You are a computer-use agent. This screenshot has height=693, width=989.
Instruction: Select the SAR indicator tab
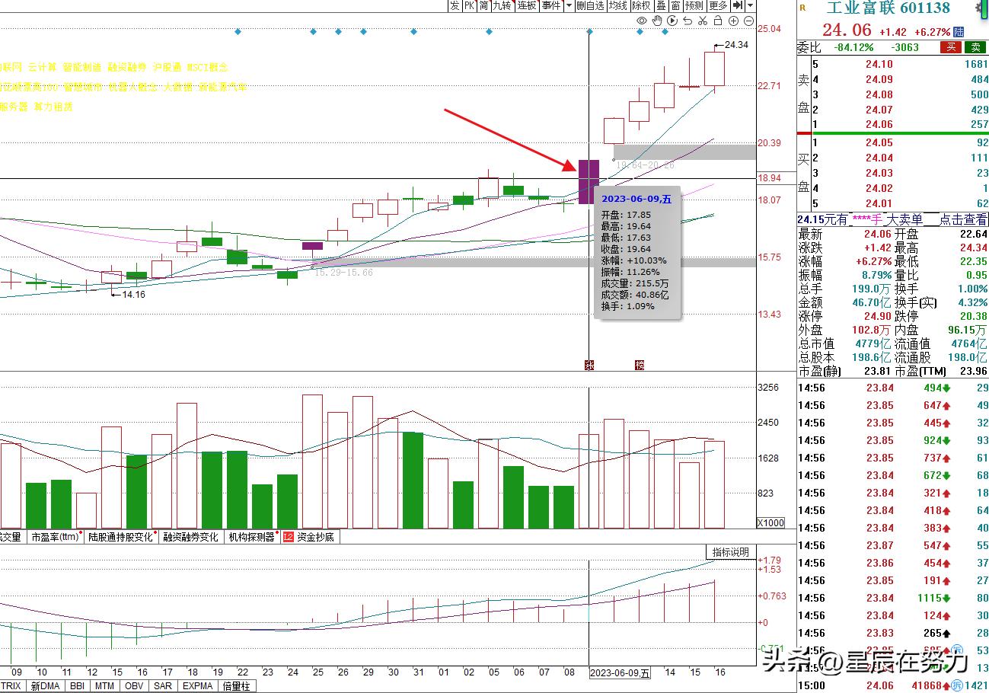163,686
